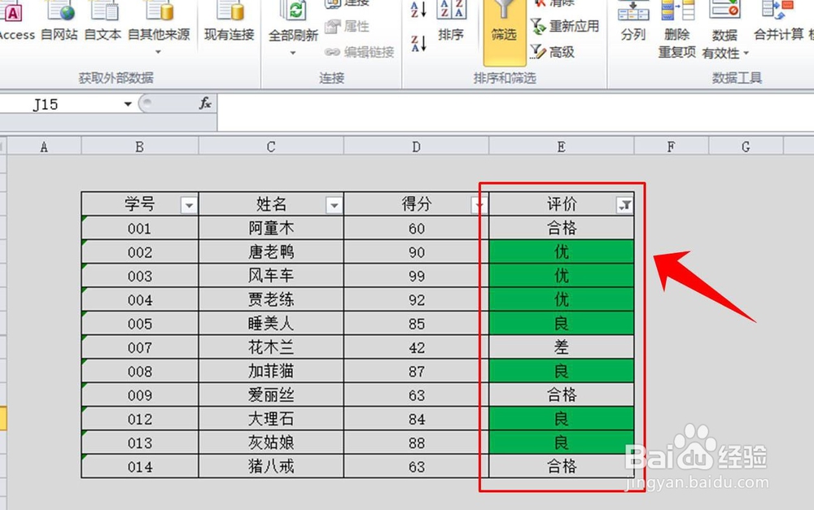
Task: Select the name cell 大理石
Action: 271,419
